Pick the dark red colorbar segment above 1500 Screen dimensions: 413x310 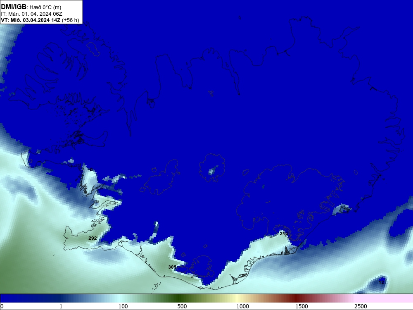pyautogui.click(x=296, y=298)
